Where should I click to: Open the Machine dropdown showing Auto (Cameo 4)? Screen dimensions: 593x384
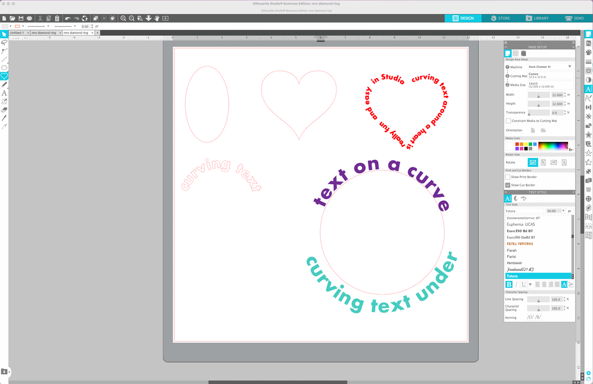coord(550,67)
